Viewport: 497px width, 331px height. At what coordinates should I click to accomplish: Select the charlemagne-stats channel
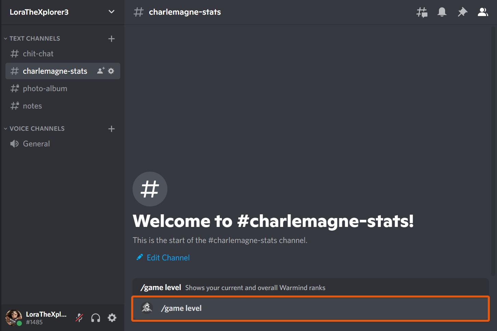63,71
